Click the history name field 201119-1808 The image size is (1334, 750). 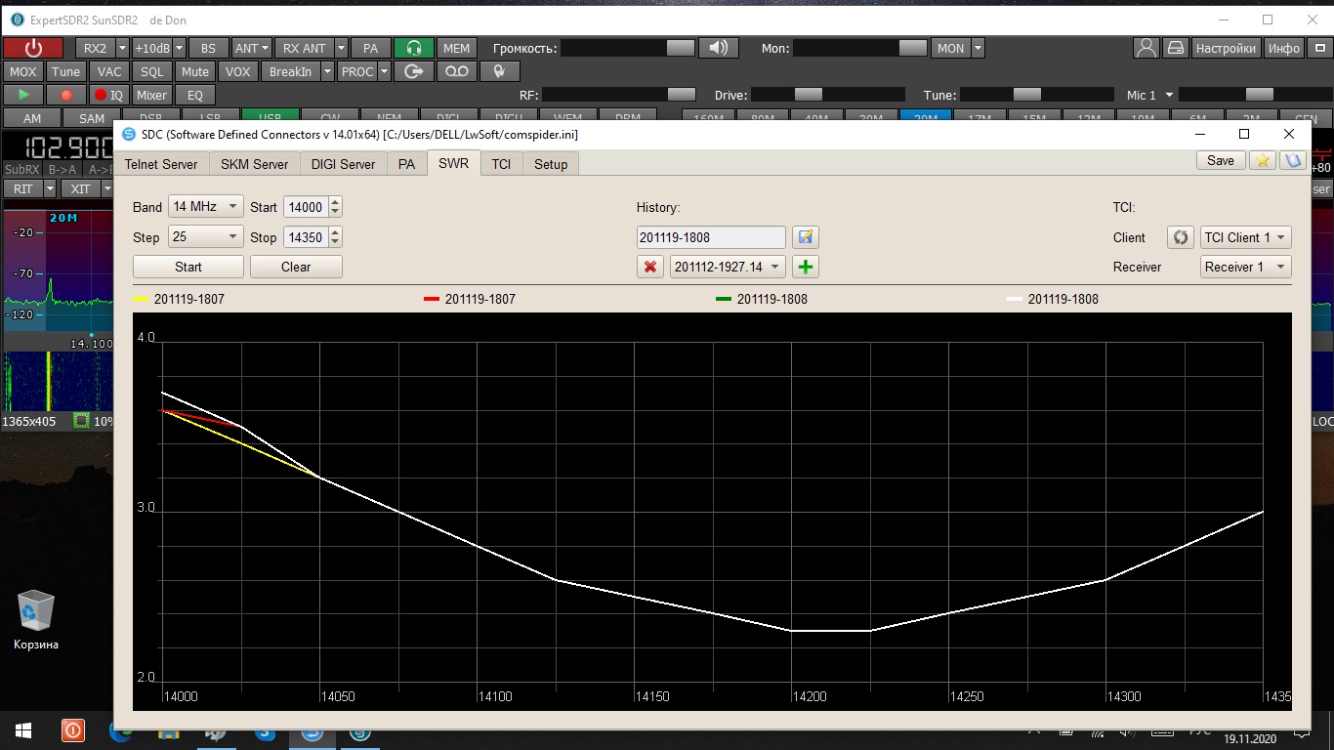(711, 237)
